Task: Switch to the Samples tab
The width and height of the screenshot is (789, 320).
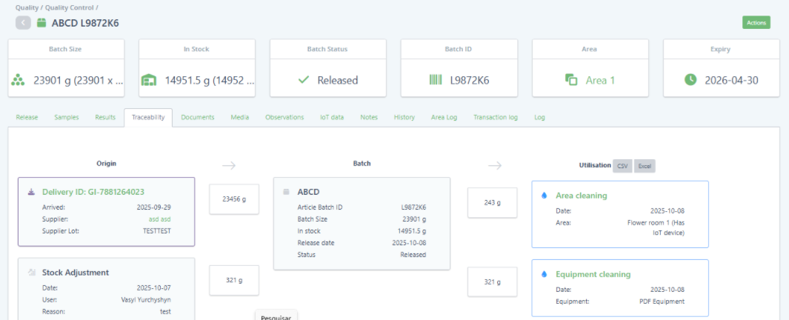Action: (x=67, y=117)
